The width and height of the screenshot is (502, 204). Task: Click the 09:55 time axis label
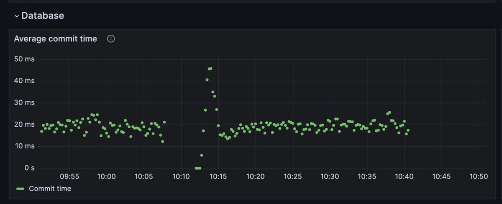point(69,176)
